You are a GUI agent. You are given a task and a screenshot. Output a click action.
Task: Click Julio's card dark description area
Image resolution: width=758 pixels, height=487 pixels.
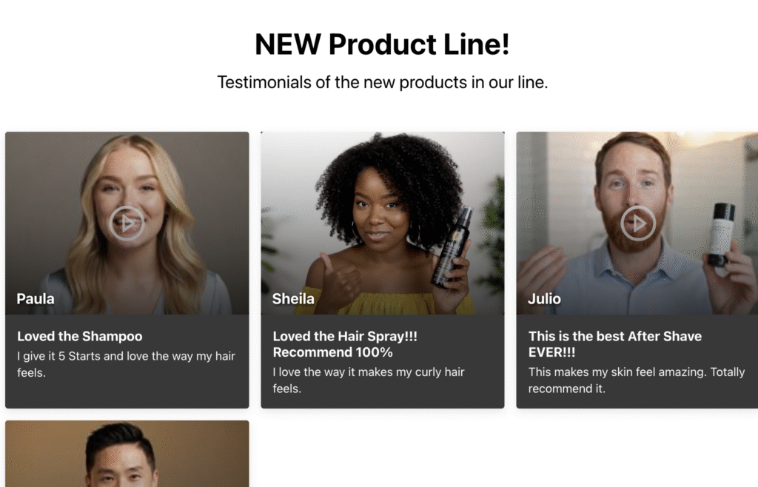[x=637, y=361]
